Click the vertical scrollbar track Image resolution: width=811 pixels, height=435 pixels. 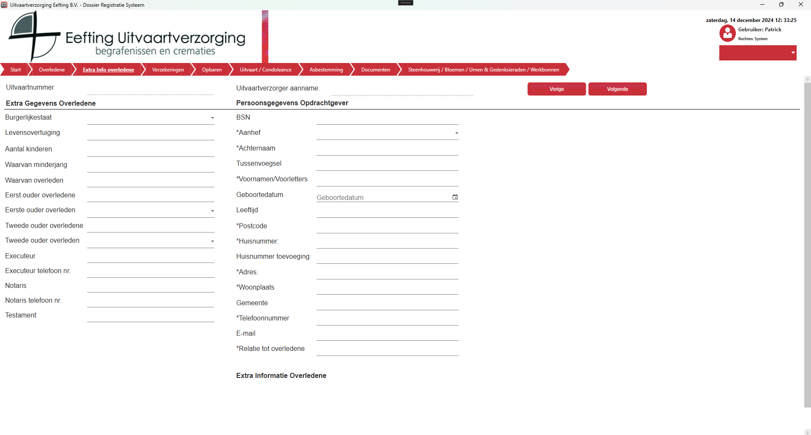[x=807, y=254]
